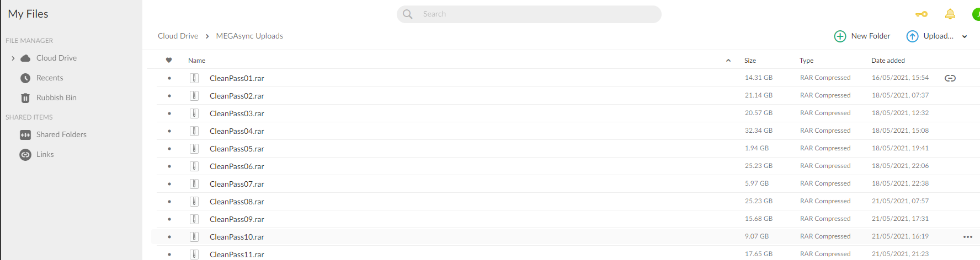Click the link icon on CleanPass01.rar row
The image size is (980, 260).
click(950, 78)
